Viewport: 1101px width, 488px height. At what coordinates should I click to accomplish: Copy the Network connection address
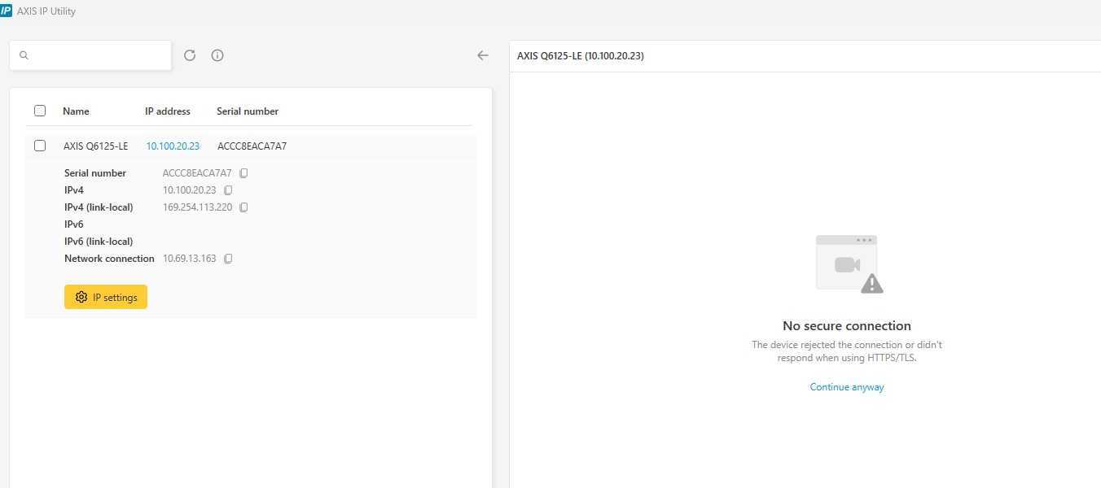[228, 259]
